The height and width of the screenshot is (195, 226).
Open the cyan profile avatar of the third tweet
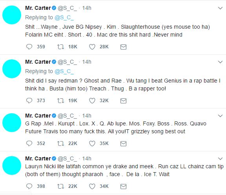pos(12,123)
